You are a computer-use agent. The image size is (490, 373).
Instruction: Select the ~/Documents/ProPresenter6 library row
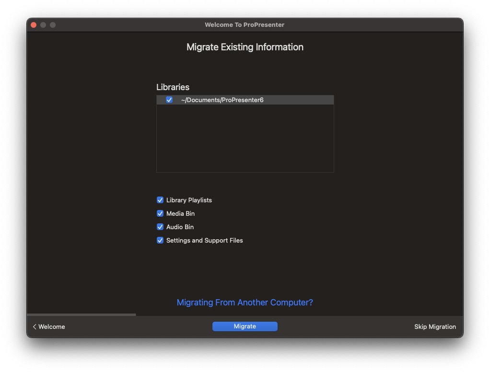[x=245, y=100]
